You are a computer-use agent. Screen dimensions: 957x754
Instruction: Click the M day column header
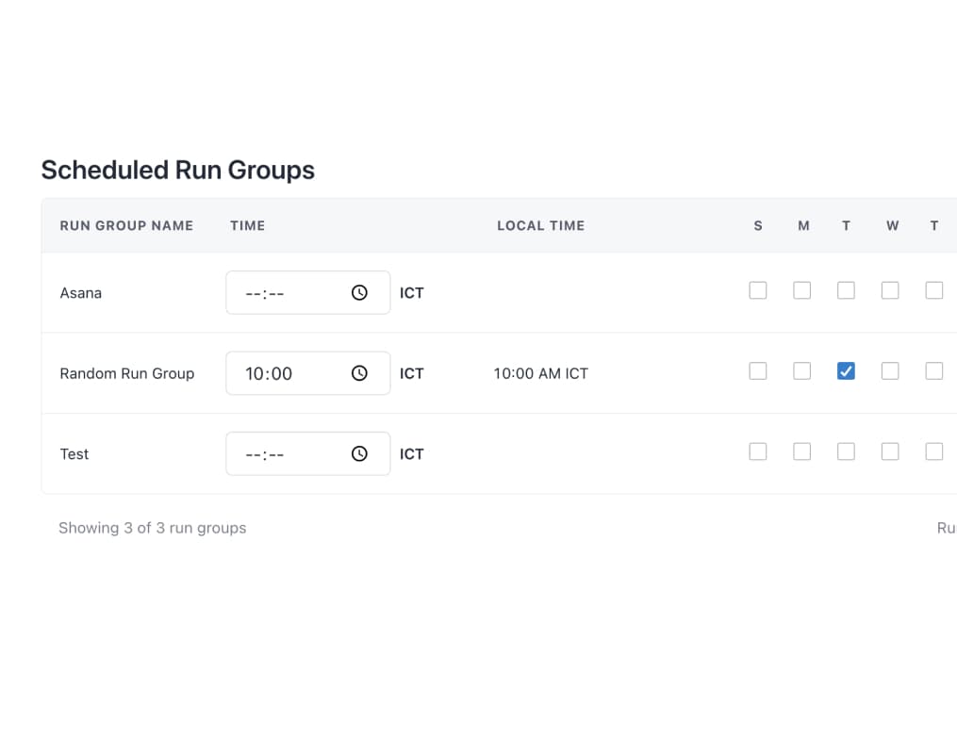tap(803, 225)
